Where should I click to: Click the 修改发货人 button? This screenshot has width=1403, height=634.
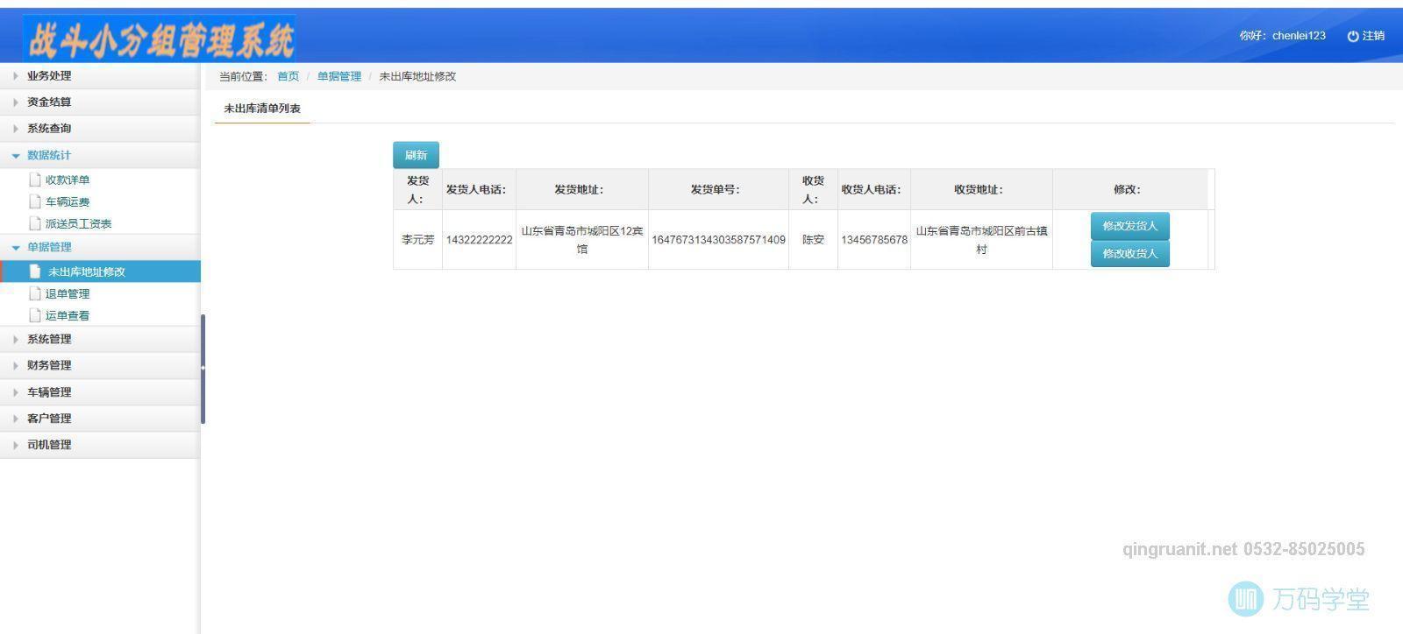click(1129, 226)
